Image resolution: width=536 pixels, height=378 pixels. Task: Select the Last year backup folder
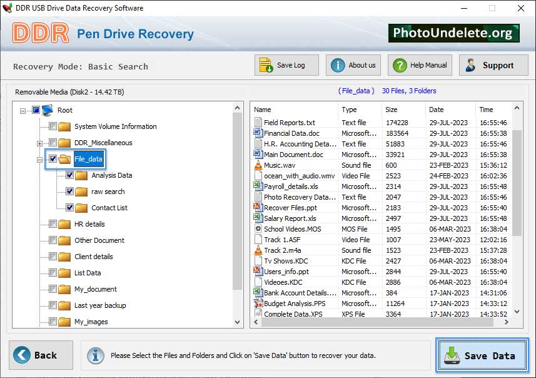click(100, 305)
